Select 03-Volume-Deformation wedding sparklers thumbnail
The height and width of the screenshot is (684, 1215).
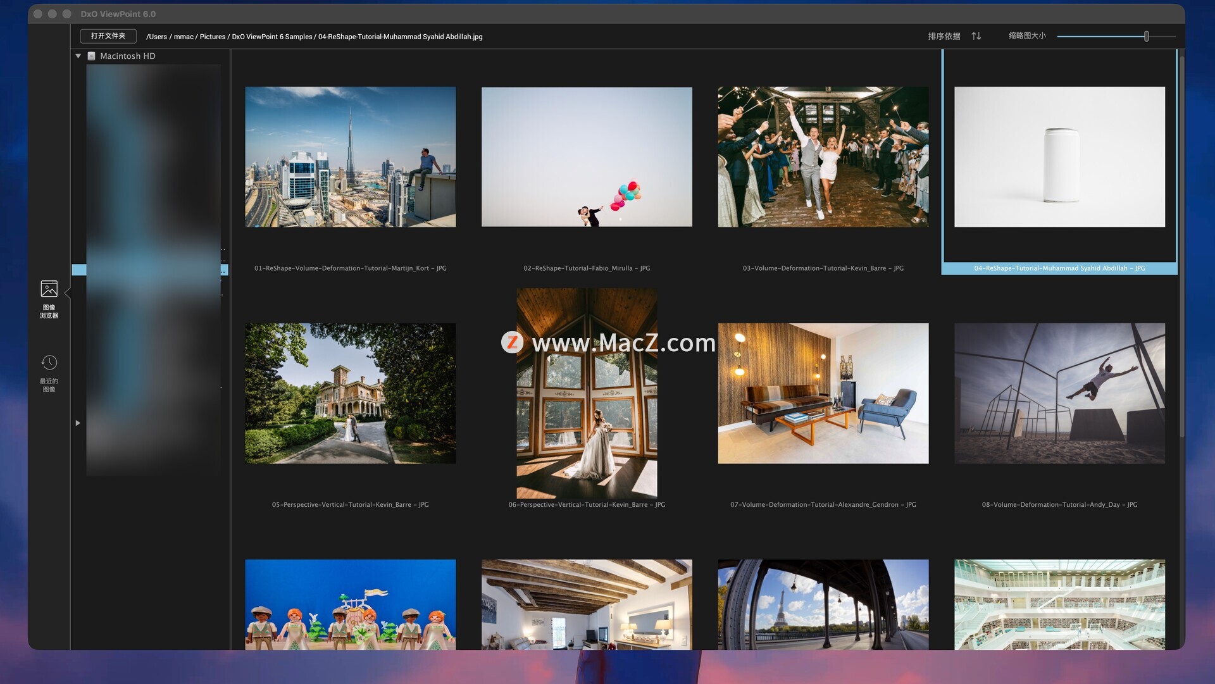click(823, 157)
